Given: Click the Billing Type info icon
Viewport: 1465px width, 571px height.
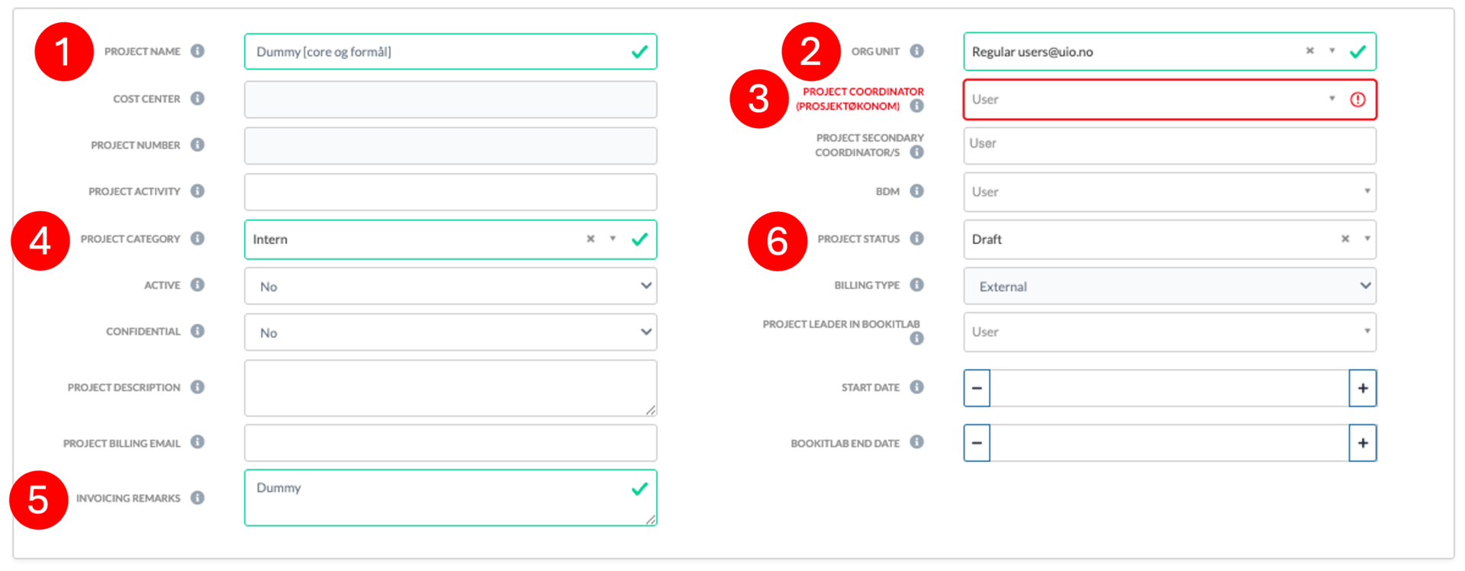Looking at the screenshot, I should pyautogui.click(x=917, y=284).
